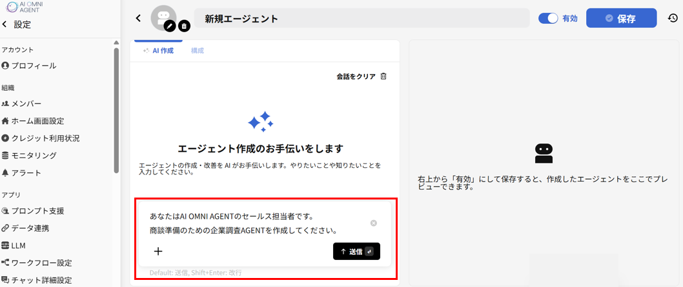The height and width of the screenshot is (287, 683).
Task: Click the pencil edit icon on agent avatar
Action: 170,26
